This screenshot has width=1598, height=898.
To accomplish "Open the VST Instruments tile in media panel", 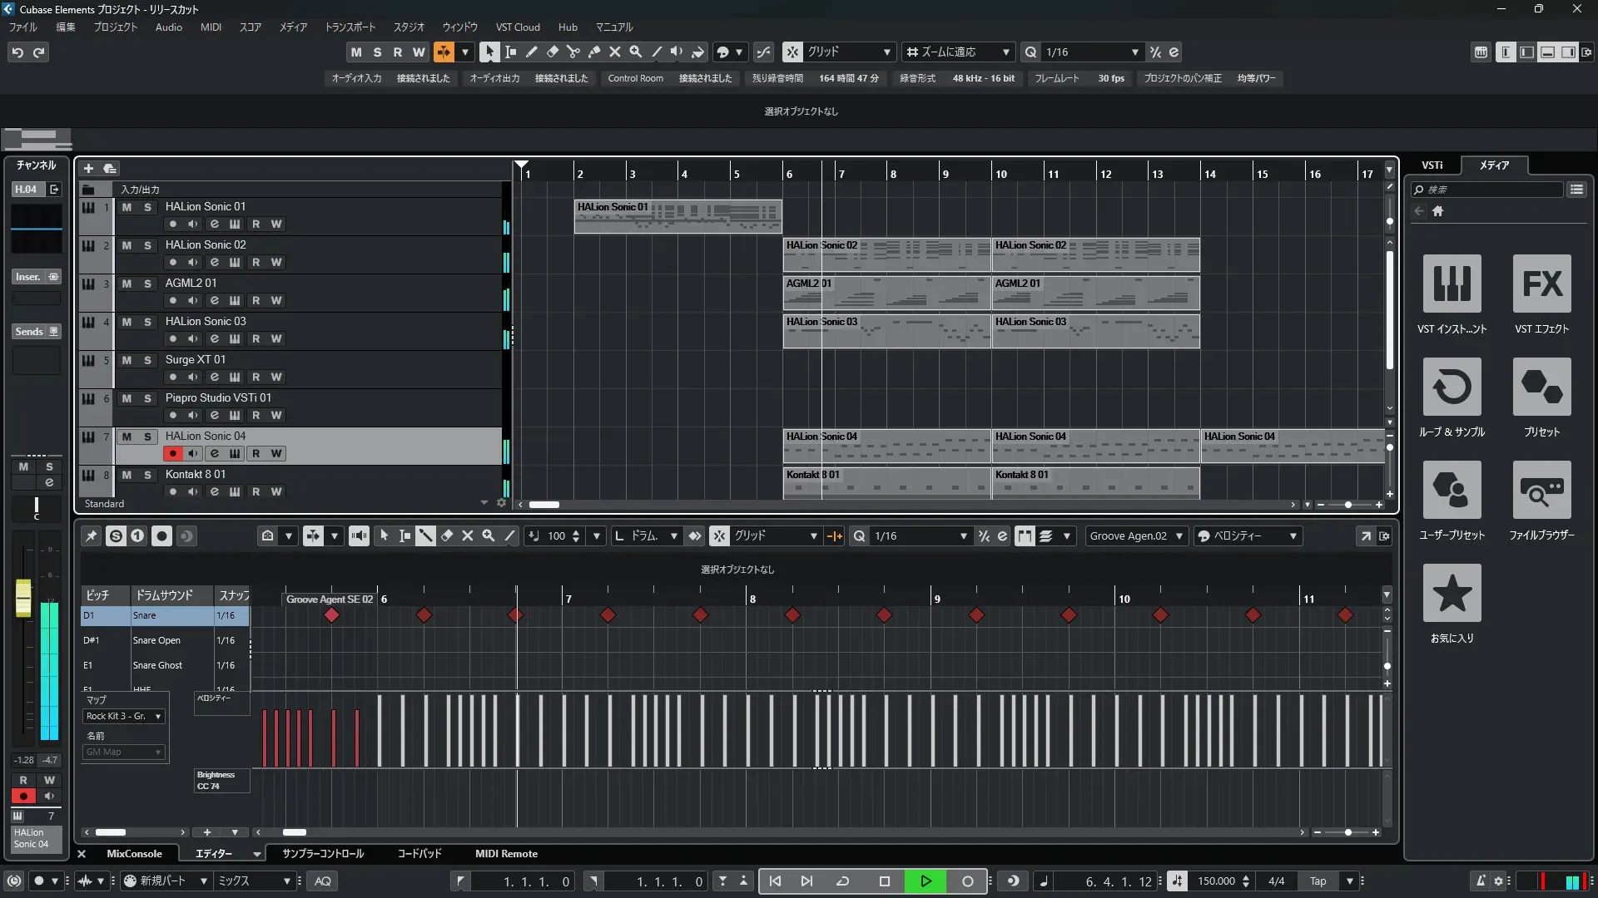I will coord(1452,284).
